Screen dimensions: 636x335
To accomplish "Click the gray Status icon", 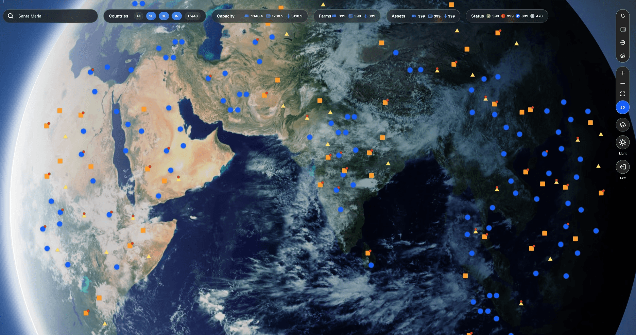I will pyautogui.click(x=532, y=16).
